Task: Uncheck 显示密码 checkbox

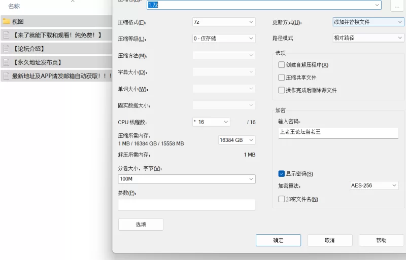Action: click(x=281, y=174)
